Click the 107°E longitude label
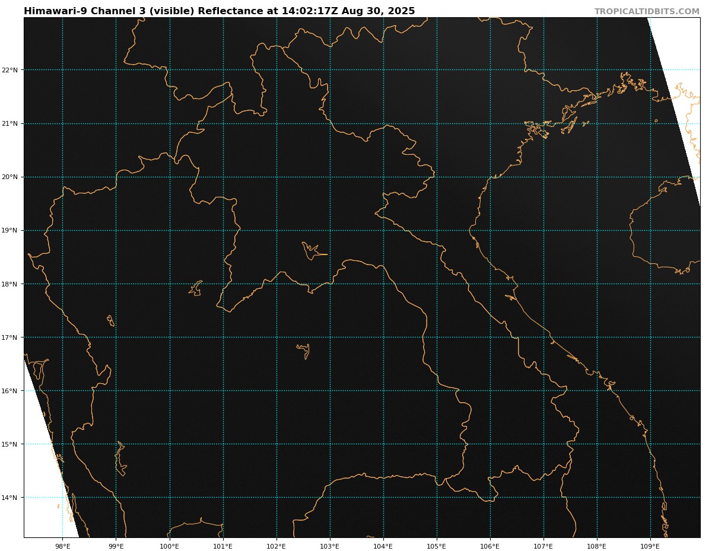712x551 pixels. click(543, 546)
